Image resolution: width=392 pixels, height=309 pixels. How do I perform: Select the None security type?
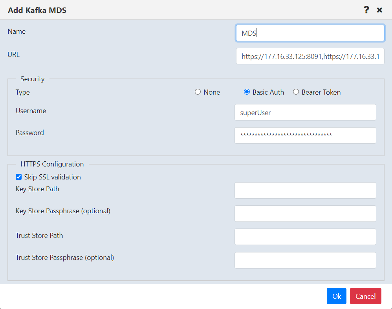198,92
